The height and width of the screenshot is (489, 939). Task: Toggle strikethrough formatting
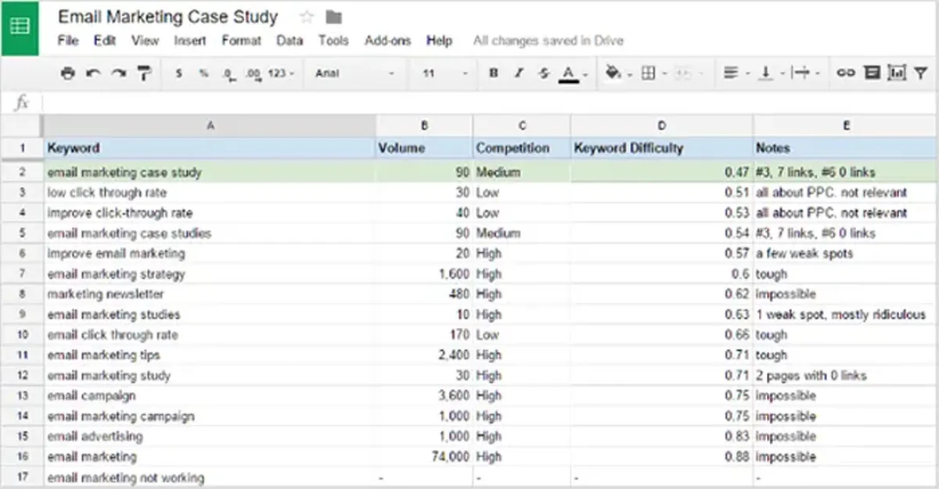pos(543,73)
